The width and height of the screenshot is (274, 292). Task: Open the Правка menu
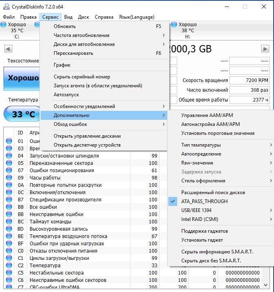pos(28,17)
